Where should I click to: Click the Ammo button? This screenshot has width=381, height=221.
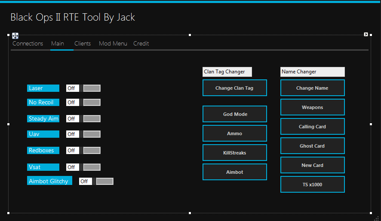[x=235, y=133]
